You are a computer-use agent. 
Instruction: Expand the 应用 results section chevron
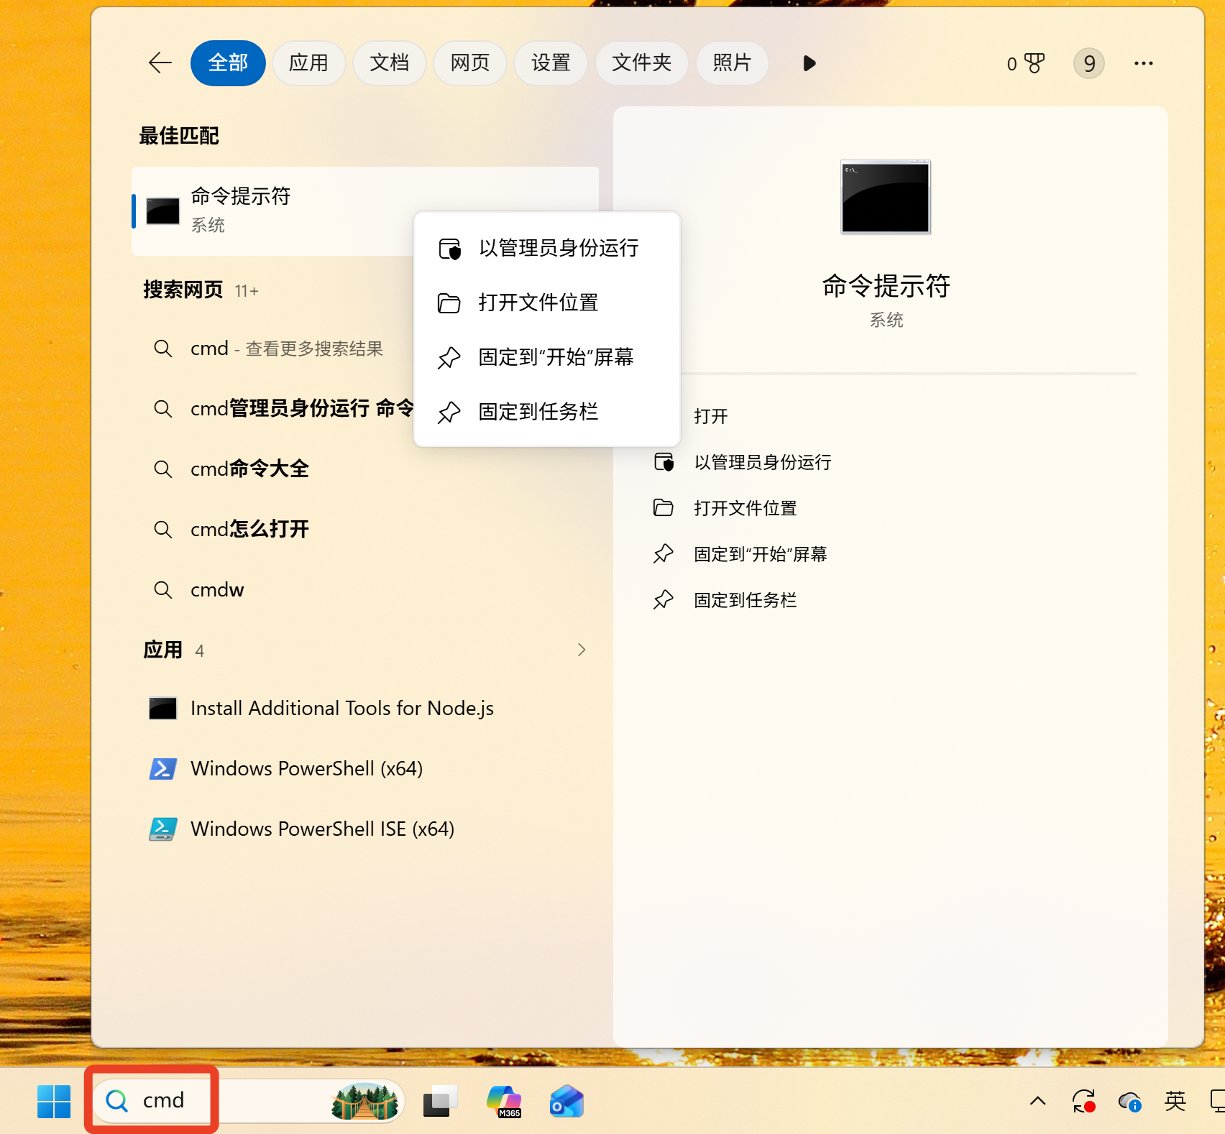582,650
